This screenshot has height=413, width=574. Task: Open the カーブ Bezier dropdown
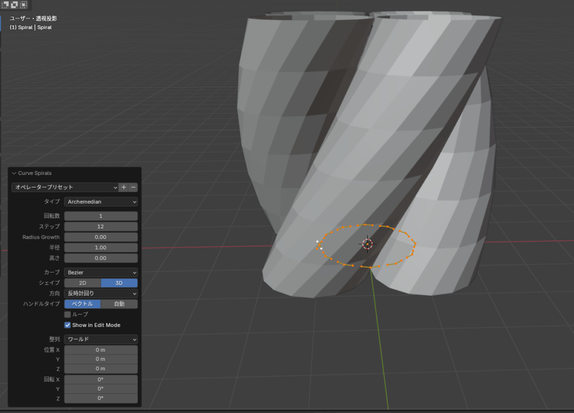(x=101, y=272)
